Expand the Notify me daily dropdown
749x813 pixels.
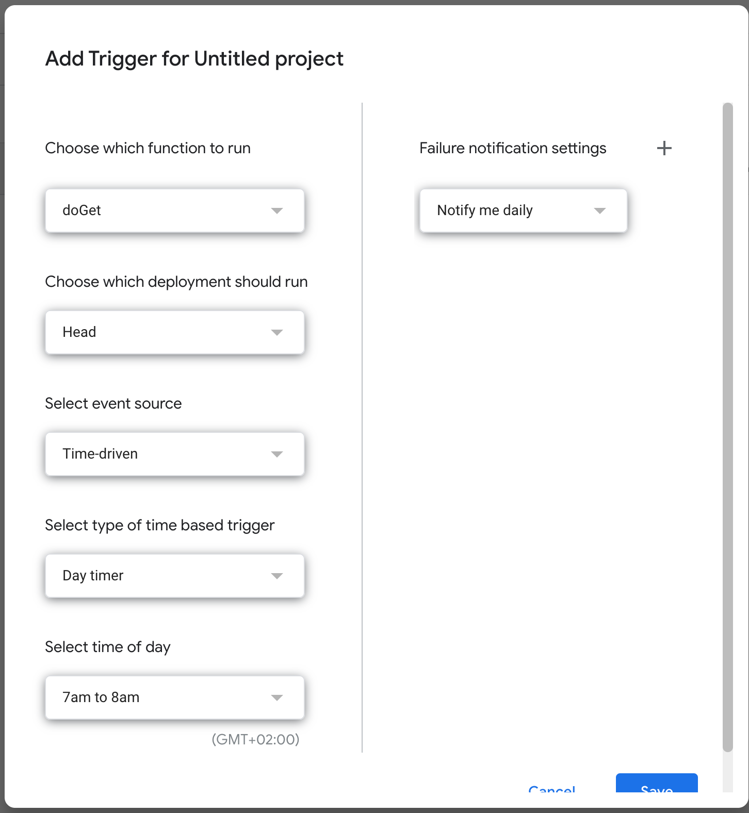(523, 210)
